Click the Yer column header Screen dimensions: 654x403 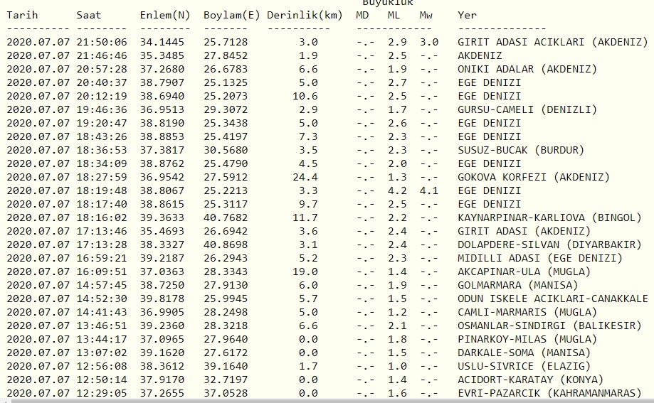coord(468,15)
